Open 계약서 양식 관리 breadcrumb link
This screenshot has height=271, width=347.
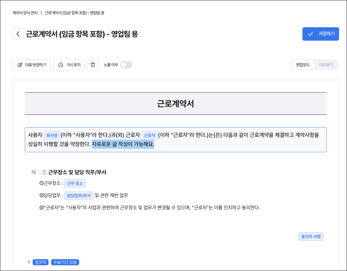[25, 13]
